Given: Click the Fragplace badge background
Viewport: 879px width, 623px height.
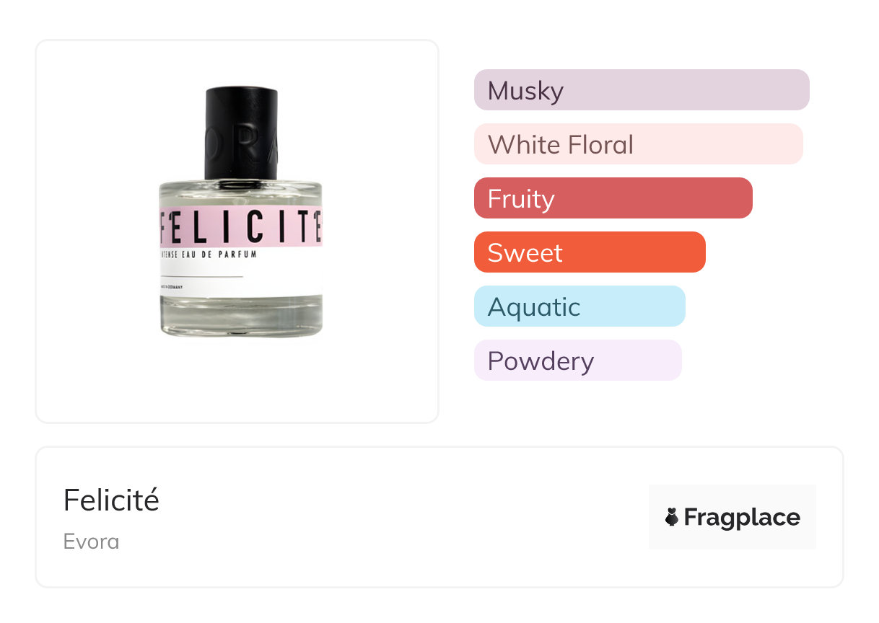Looking at the screenshot, I should pyautogui.click(x=732, y=517).
